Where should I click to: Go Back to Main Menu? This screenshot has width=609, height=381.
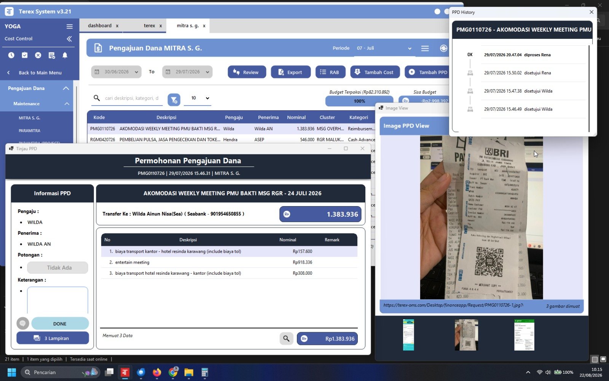[x=40, y=73]
